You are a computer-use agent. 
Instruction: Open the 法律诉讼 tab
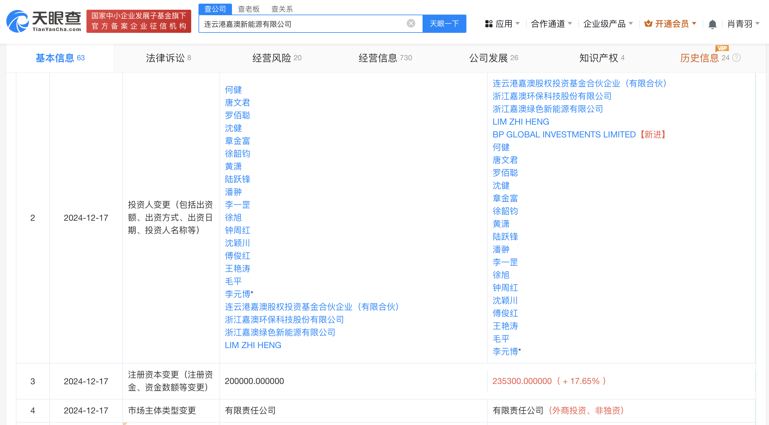tap(168, 58)
